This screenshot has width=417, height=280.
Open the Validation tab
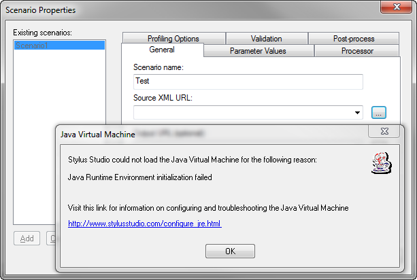(266, 39)
